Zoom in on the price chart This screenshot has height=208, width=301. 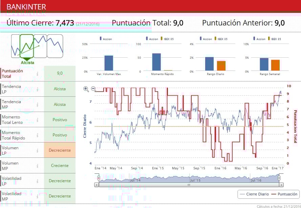tap(86, 89)
